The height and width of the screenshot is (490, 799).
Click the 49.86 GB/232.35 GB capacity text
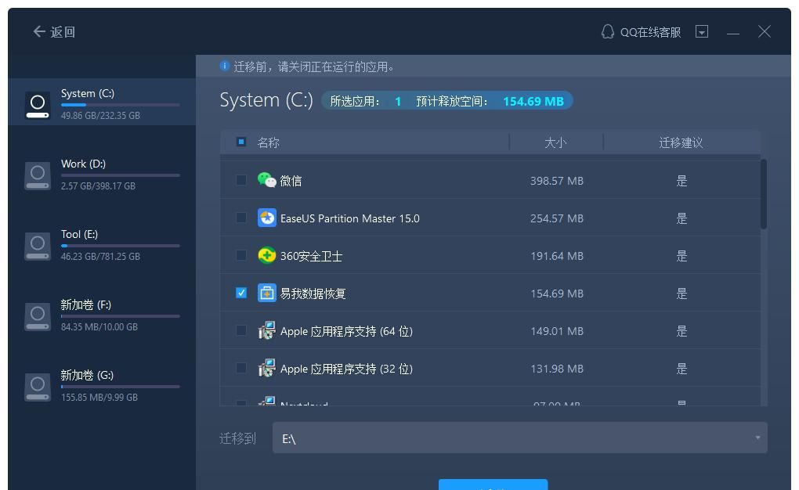pyautogui.click(x=100, y=116)
